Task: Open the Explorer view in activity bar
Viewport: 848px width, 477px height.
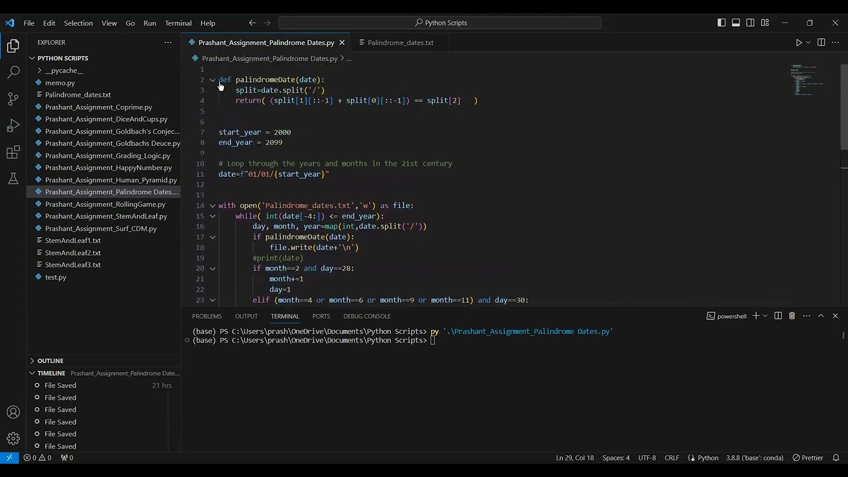Action: pos(13,46)
